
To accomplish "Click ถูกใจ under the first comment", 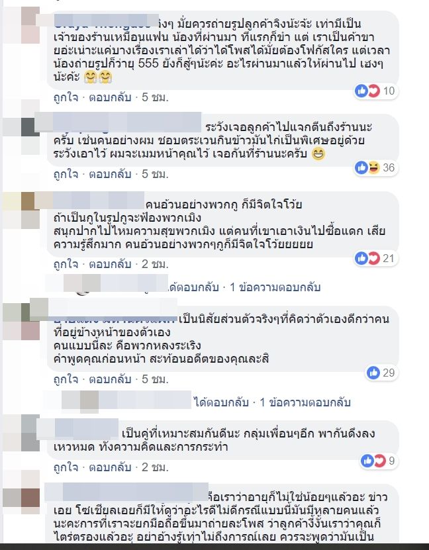I will point(66,97).
